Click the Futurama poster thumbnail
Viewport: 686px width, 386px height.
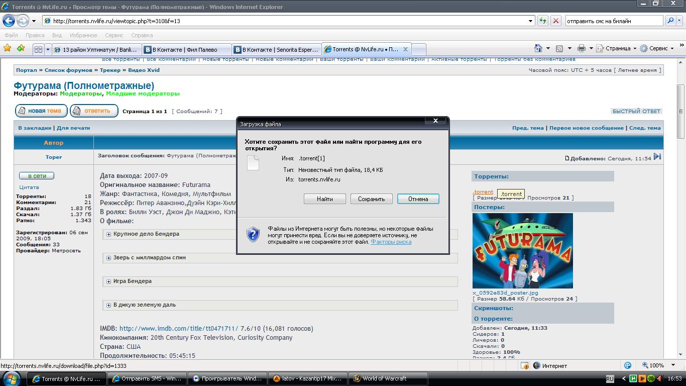522,251
